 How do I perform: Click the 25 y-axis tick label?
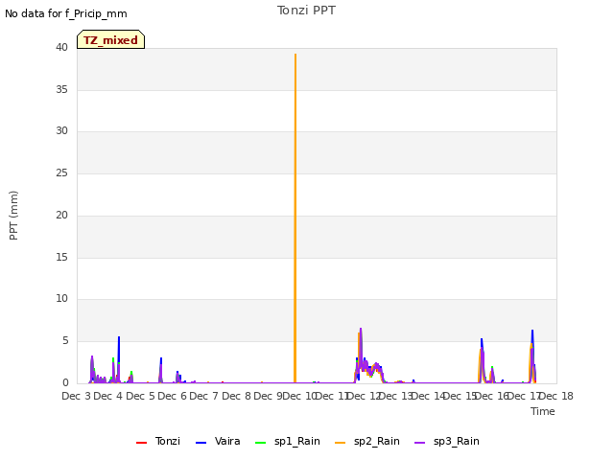(61, 172)
